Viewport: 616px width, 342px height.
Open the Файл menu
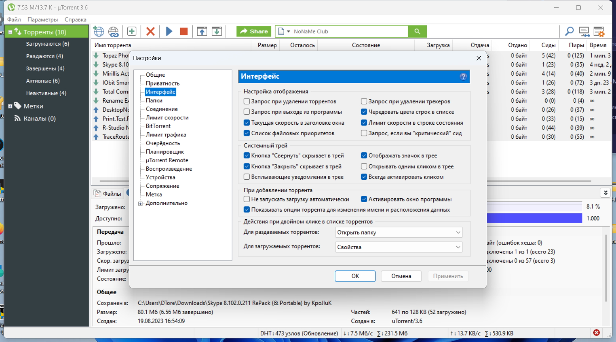14,19
